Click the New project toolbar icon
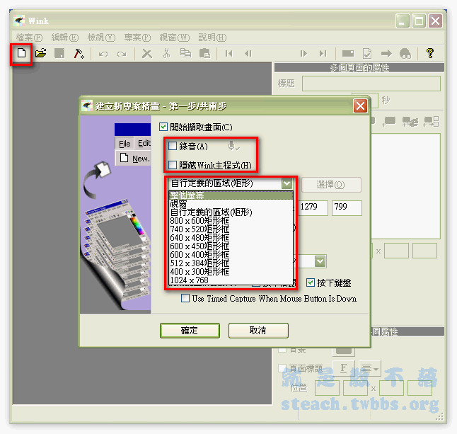 (x=21, y=54)
